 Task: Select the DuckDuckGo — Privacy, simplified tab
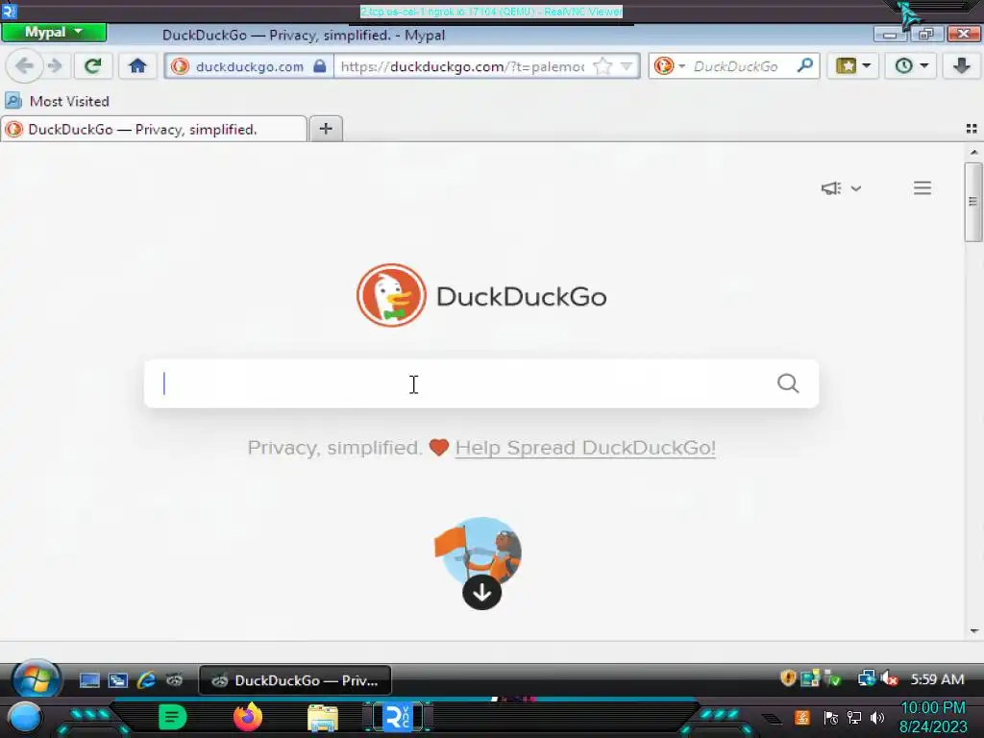point(154,130)
